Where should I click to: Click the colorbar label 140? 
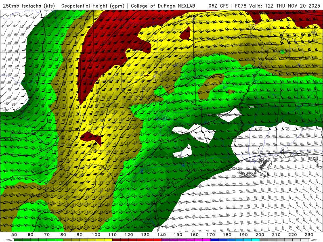[x=161, y=235]
